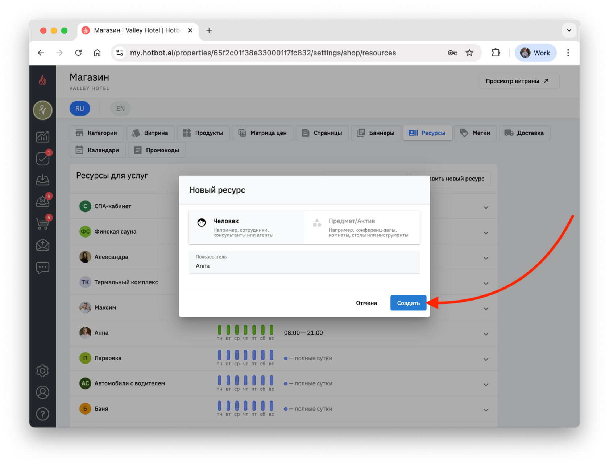Open Chrome three-dot menu
Image resolution: width=609 pixels, height=466 pixels.
click(568, 53)
